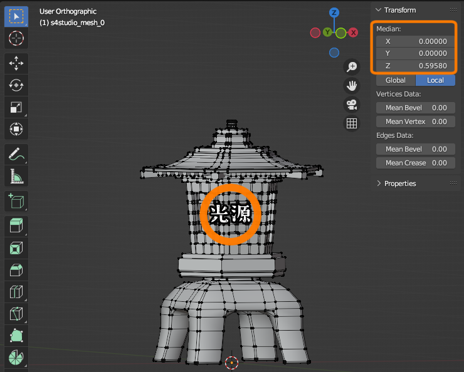Grab the Properties panel drag handle
This screenshot has height=372, width=464.
[x=453, y=183]
